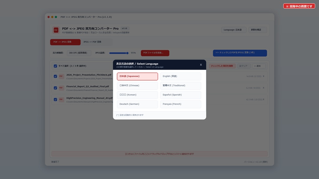319x179 pixels.
Task: Click the drag-and-drop file zone at the bottom
Action: [x=159, y=154]
